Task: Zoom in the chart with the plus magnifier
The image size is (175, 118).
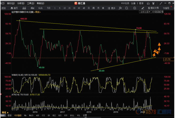Action: 135,8
